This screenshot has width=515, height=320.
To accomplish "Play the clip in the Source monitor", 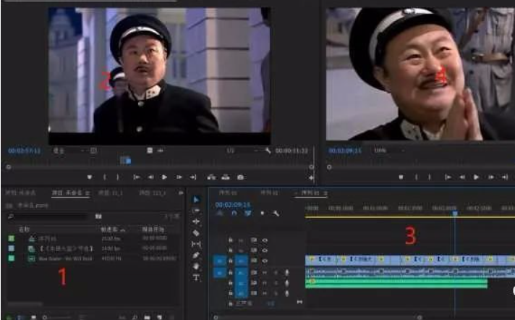I will (164, 177).
